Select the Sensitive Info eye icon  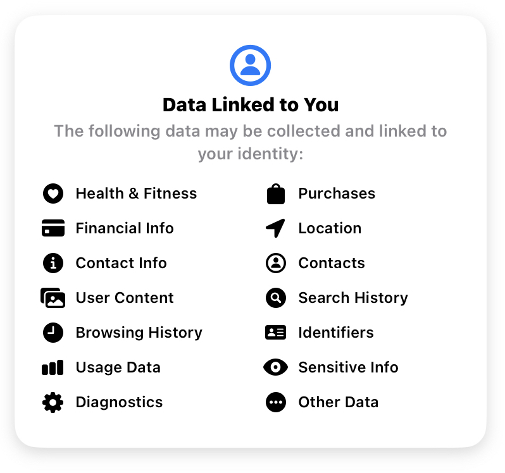pyautogui.click(x=276, y=367)
